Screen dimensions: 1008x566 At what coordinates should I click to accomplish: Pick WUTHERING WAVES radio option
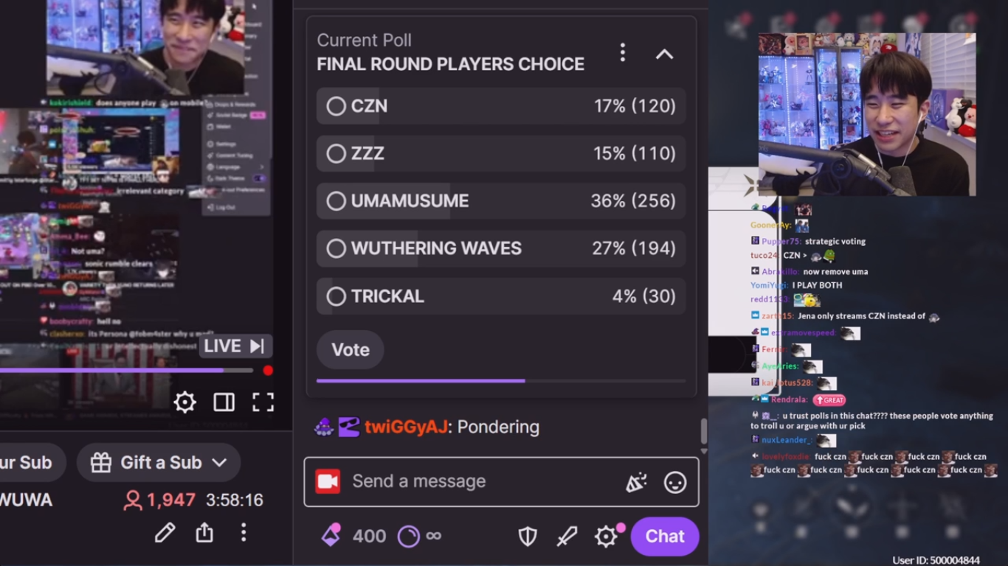click(501, 248)
